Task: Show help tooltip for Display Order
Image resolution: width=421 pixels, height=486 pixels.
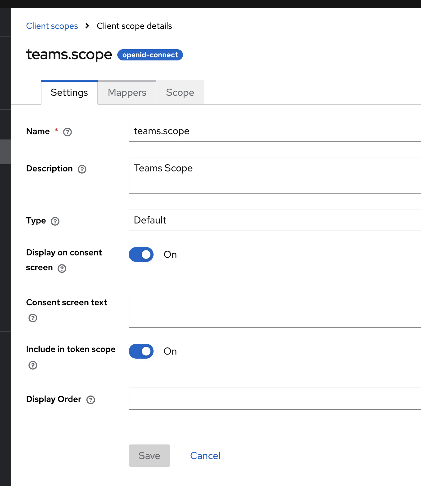Action: 91,400
